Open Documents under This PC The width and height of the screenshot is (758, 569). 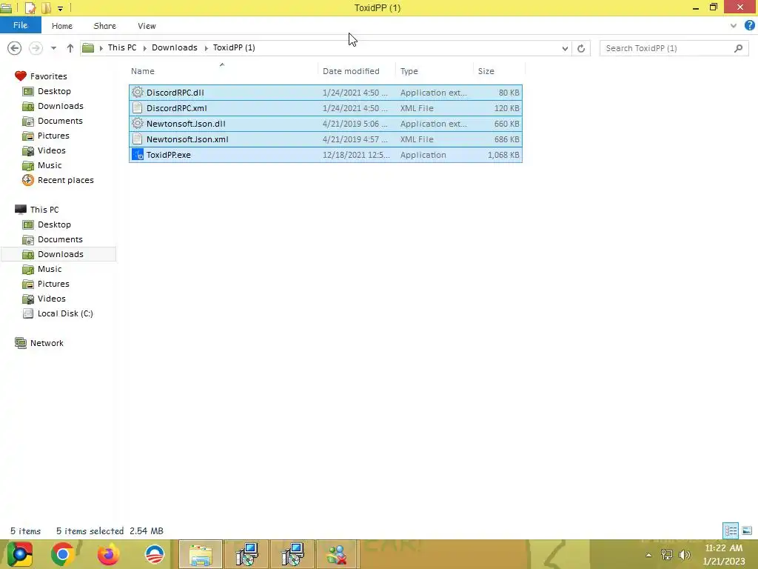coord(60,239)
